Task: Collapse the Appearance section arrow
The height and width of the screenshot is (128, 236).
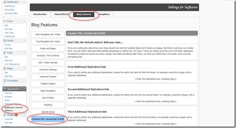Action: (x=25, y=89)
